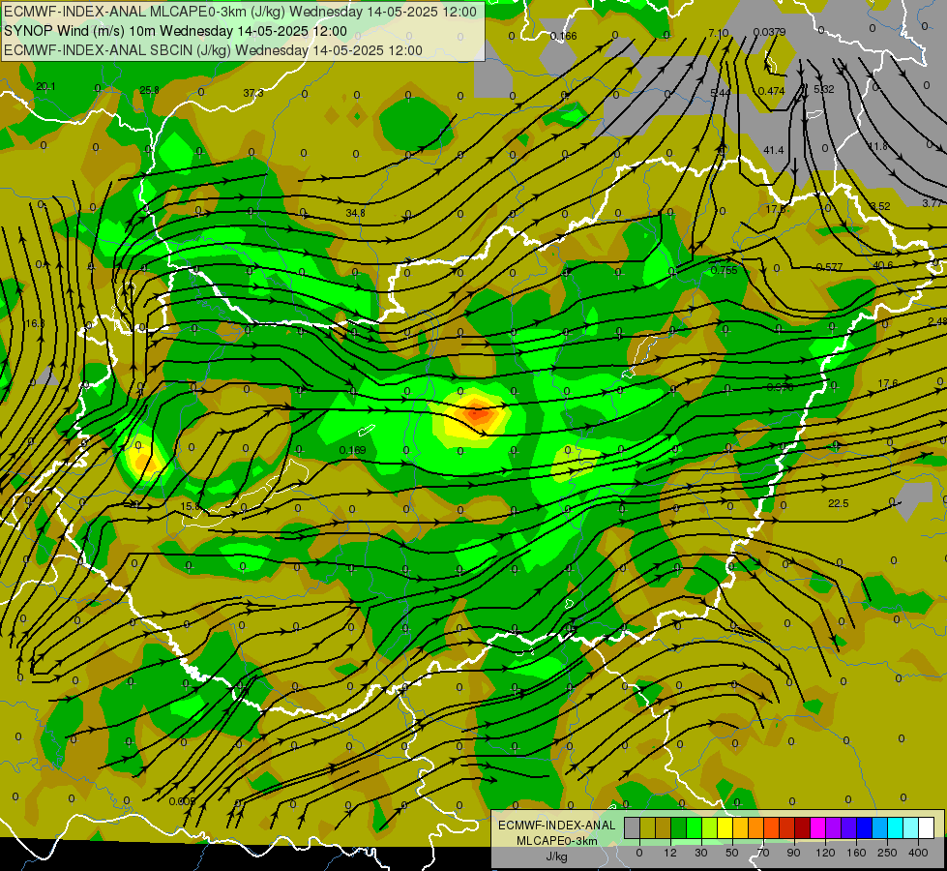Click the map value 0.577
The width and height of the screenshot is (947, 871).
click(829, 267)
